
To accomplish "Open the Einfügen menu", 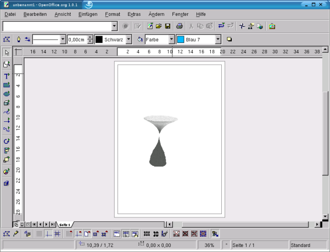I will pos(88,13).
